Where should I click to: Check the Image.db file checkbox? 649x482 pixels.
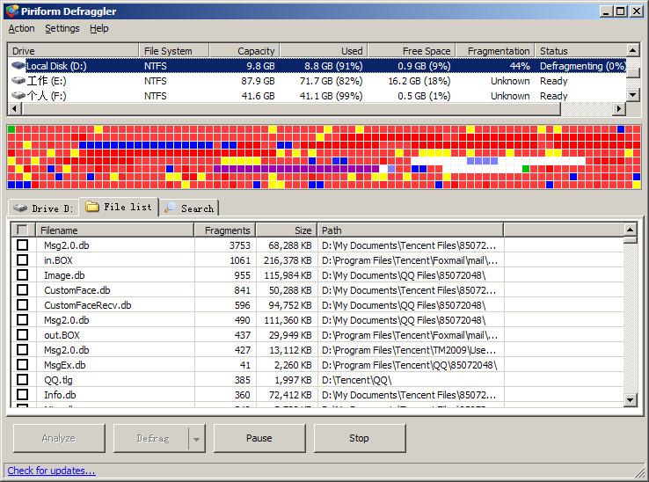tap(23, 275)
